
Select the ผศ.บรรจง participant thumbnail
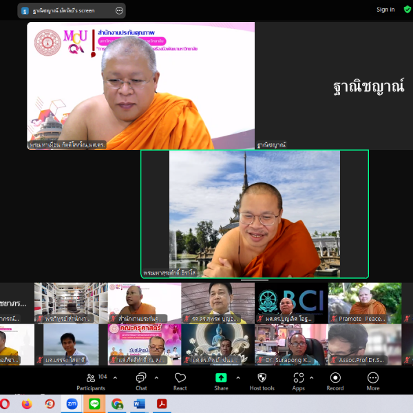click(71, 345)
